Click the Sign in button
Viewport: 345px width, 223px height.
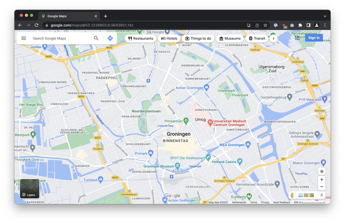coord(314,38)
